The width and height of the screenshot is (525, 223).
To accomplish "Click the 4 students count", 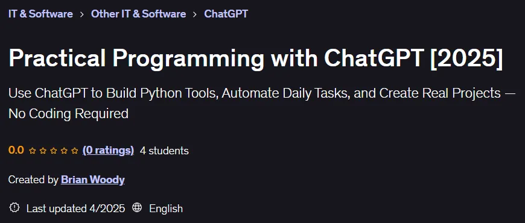I will click(x=164, y=151).
